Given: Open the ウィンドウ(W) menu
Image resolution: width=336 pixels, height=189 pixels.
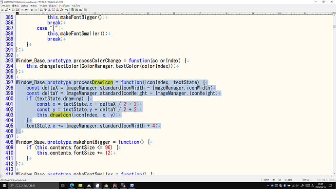Looking at the screenshot, I should [64, 6].
